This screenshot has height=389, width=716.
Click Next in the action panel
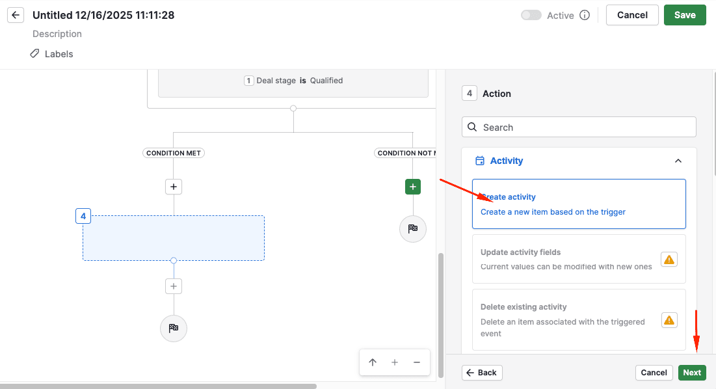tap(692, 373)
